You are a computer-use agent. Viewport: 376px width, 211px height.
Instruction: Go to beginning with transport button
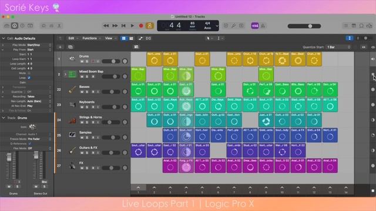click(123, 26)
